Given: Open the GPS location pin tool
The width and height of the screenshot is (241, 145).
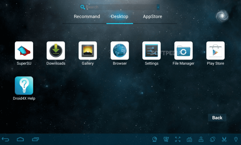Looking at the screenshot, I should (x=236, y=140).
